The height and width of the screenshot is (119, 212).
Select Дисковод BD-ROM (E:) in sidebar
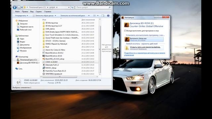click(29, 63)
